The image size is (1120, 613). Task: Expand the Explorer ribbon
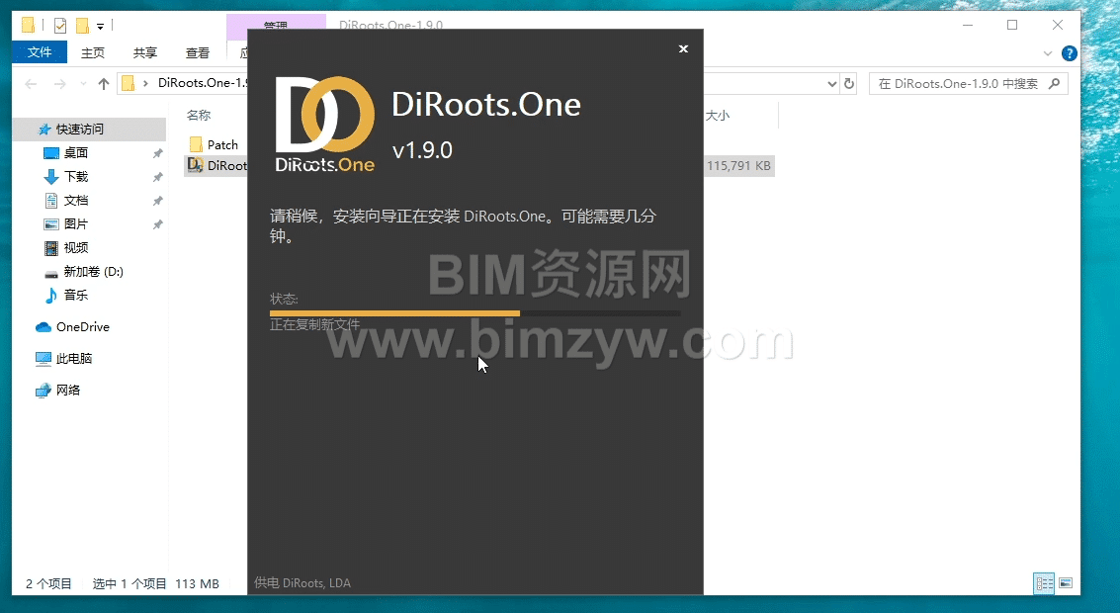1048,53
